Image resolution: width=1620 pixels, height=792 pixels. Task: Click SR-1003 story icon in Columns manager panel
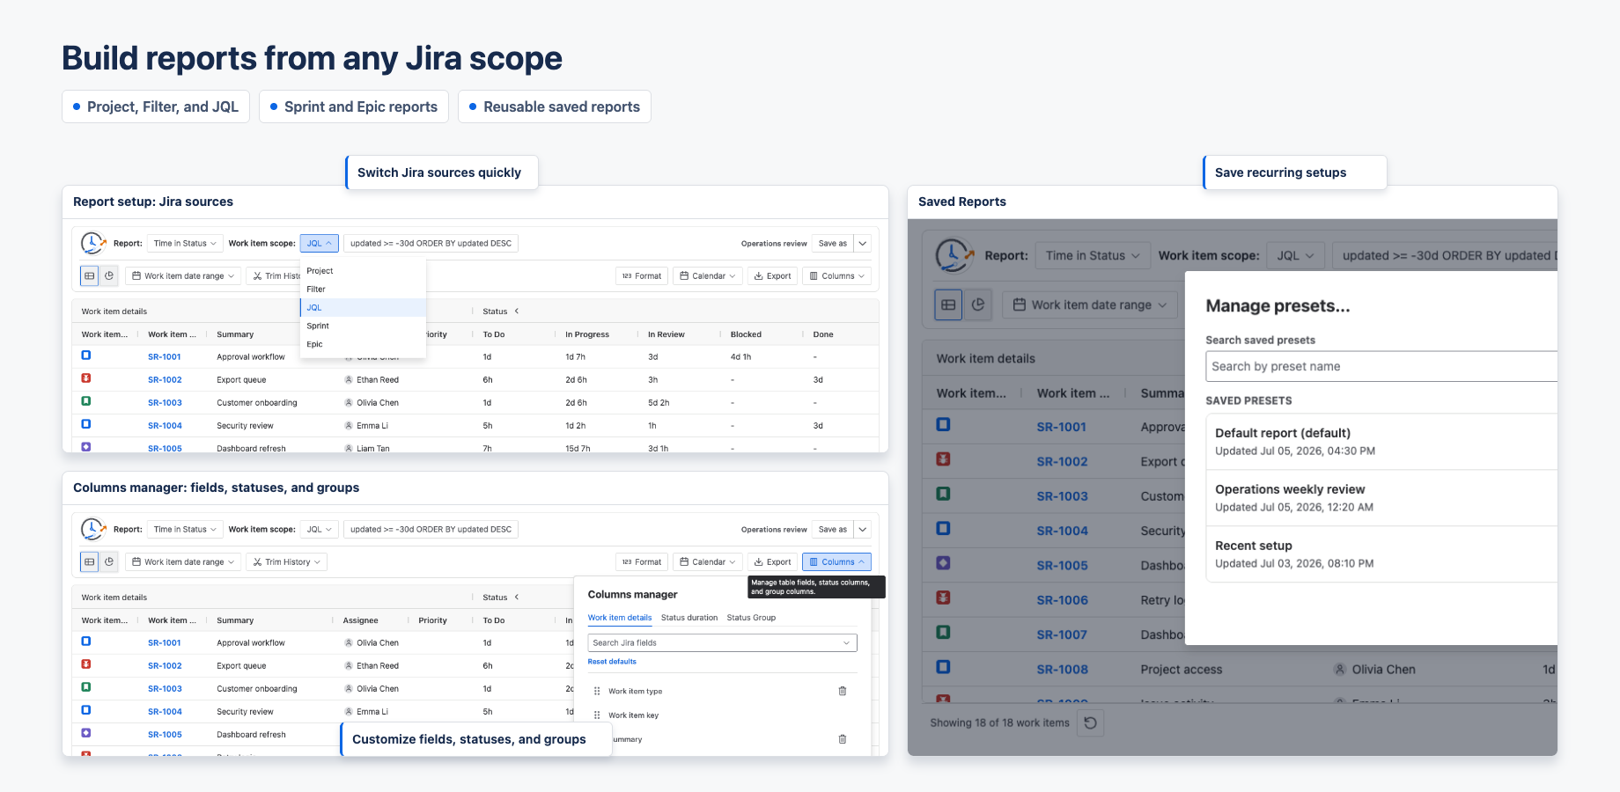click(86, 687)
